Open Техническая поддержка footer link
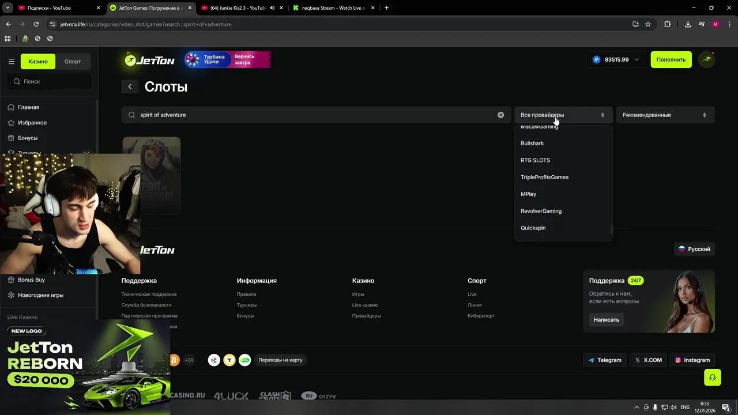Viewport: 738px width, 415px height. 149,295
